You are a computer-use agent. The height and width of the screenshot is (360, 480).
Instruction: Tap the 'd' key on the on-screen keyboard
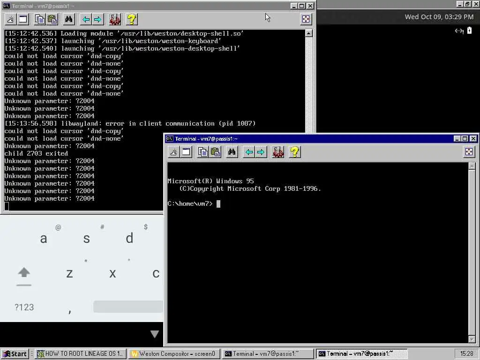(x=129, y=238)
